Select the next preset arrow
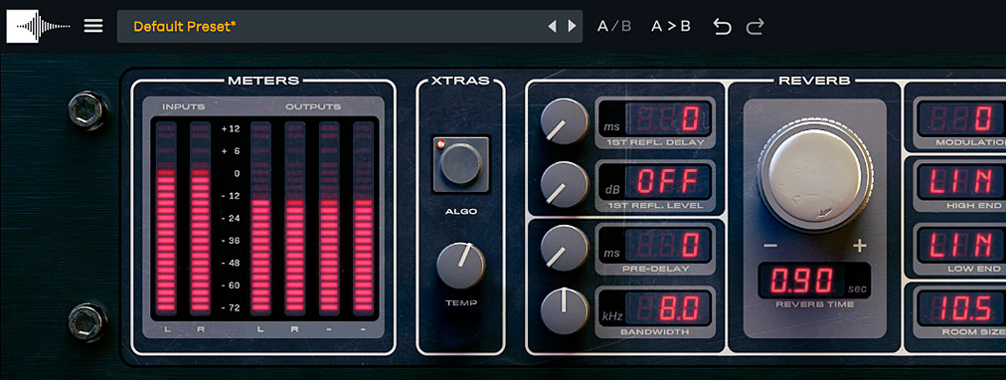1006x380 pixels. click(572, 26)
